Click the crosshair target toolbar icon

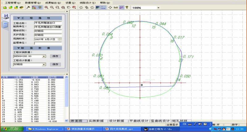point(110,7)
